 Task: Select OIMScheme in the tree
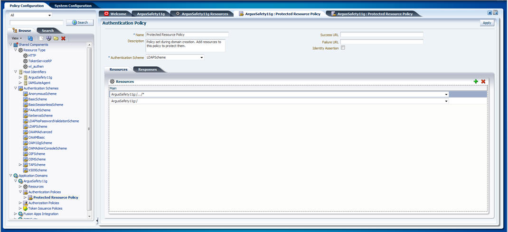coord(37,159)
